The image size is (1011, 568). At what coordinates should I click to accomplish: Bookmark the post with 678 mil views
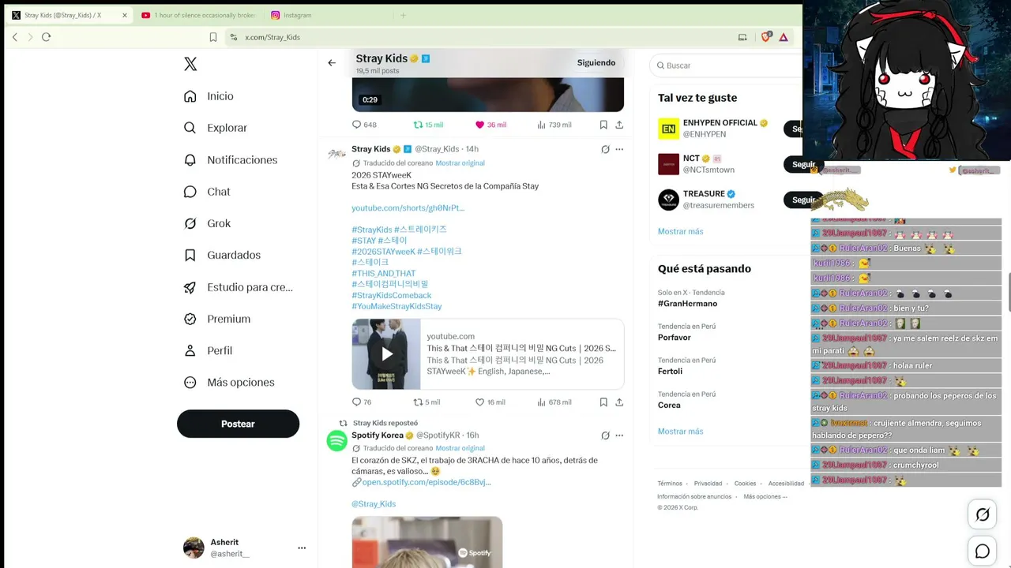point(603,402)
